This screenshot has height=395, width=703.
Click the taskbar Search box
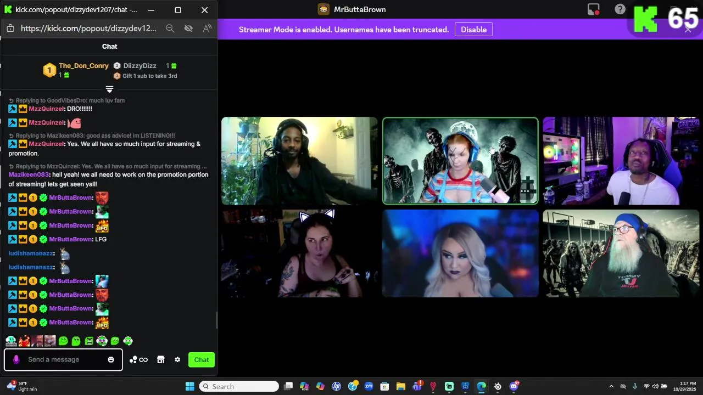pyautogui.click(x=239, y=386)
